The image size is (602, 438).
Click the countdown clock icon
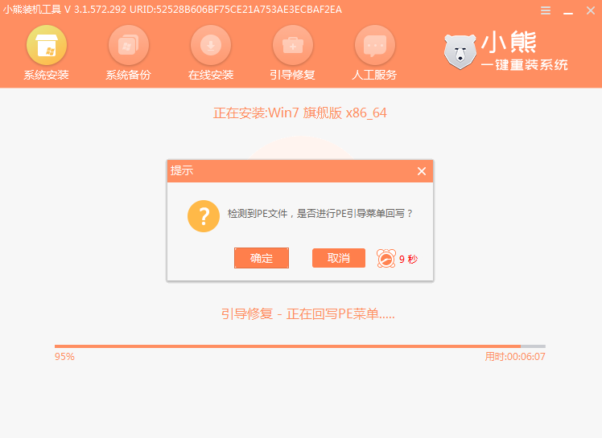386,259
